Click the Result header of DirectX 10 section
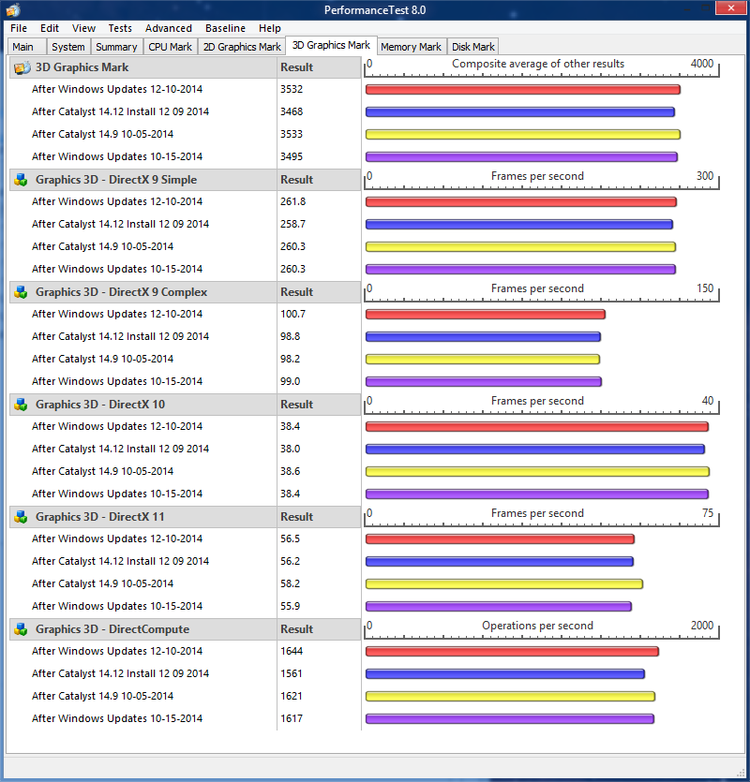750x782 pixels. point(319,404)
